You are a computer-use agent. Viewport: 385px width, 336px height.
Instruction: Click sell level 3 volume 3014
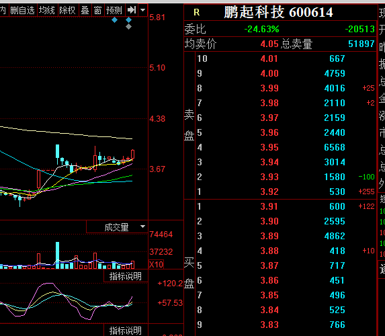(x=335, y=162)
